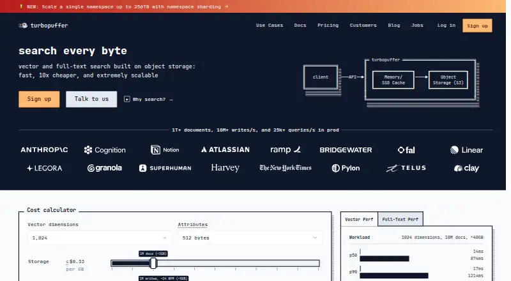
Task: Click the turbopuffer pufferfish logo icon
Action: (23, 26)
